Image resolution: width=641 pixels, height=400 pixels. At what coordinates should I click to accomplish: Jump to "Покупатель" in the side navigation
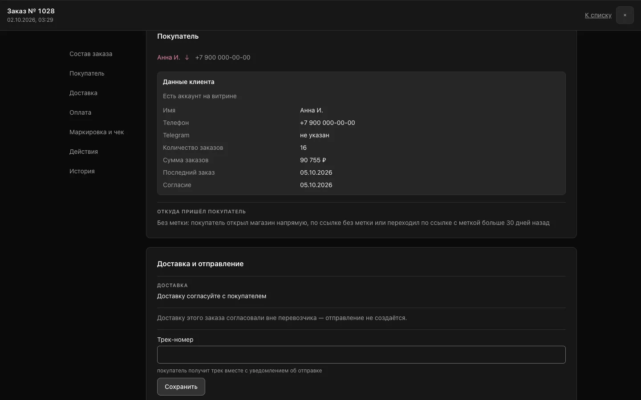pyautogui.click(x=87, y=73)
